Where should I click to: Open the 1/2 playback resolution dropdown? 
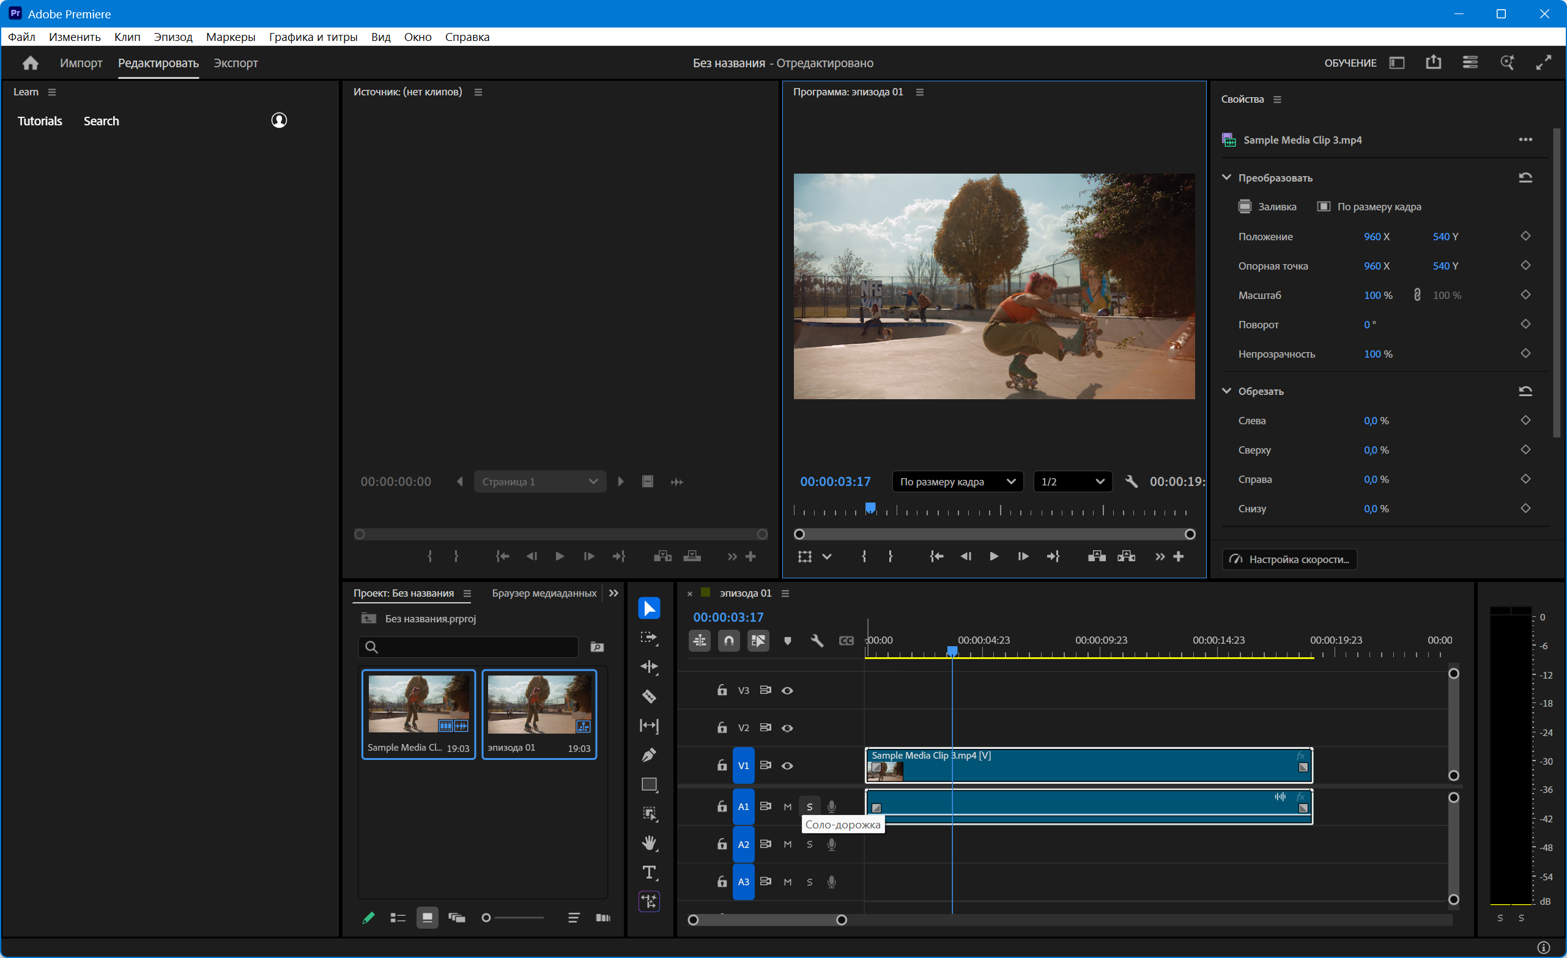[1072, 482]
